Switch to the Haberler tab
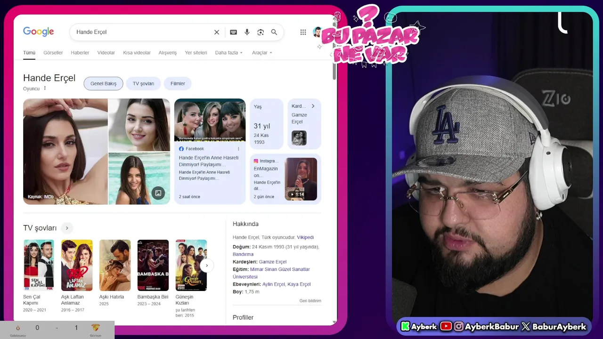The height and width of the screenshot is (339, 603). pyautogui.click(x=80, y=53)
